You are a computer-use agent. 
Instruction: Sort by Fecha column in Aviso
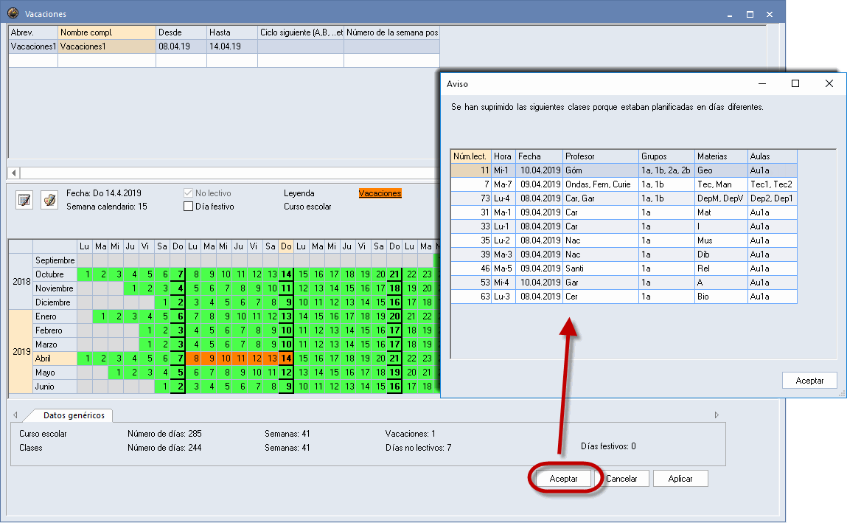tap(539, 156)
